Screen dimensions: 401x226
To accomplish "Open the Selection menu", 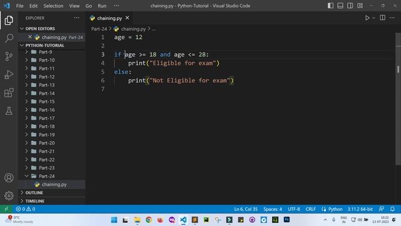I will [53, 6].
